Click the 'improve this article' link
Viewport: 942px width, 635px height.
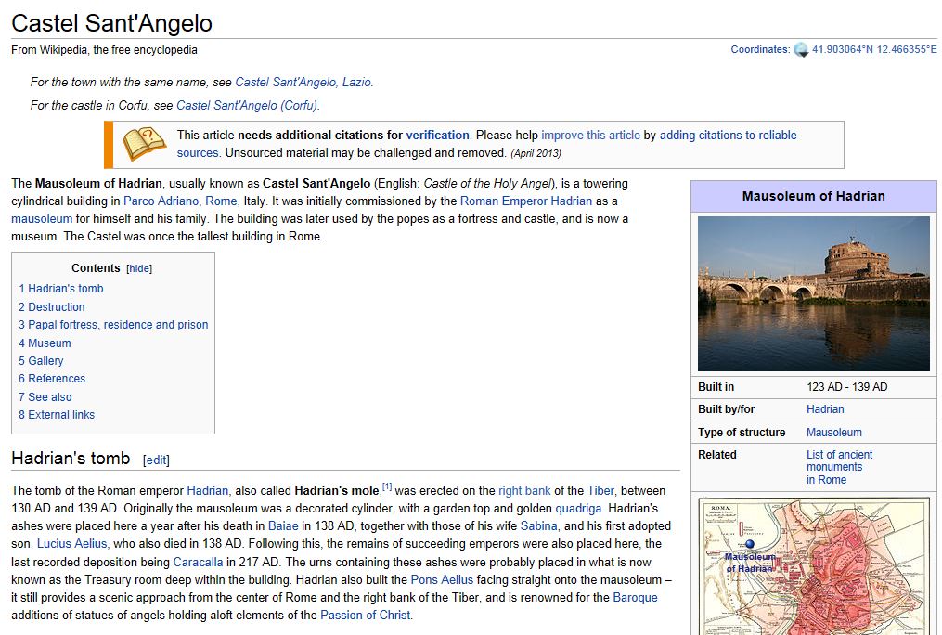(590, 136)
